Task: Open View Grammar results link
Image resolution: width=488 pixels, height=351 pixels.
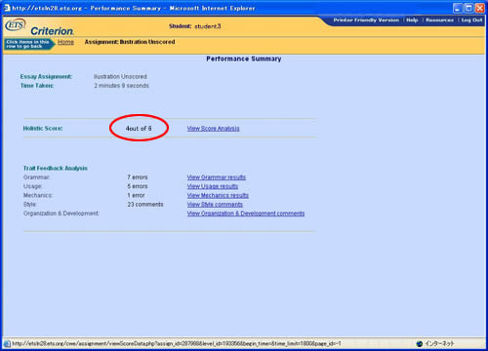Action: point(217,177)
